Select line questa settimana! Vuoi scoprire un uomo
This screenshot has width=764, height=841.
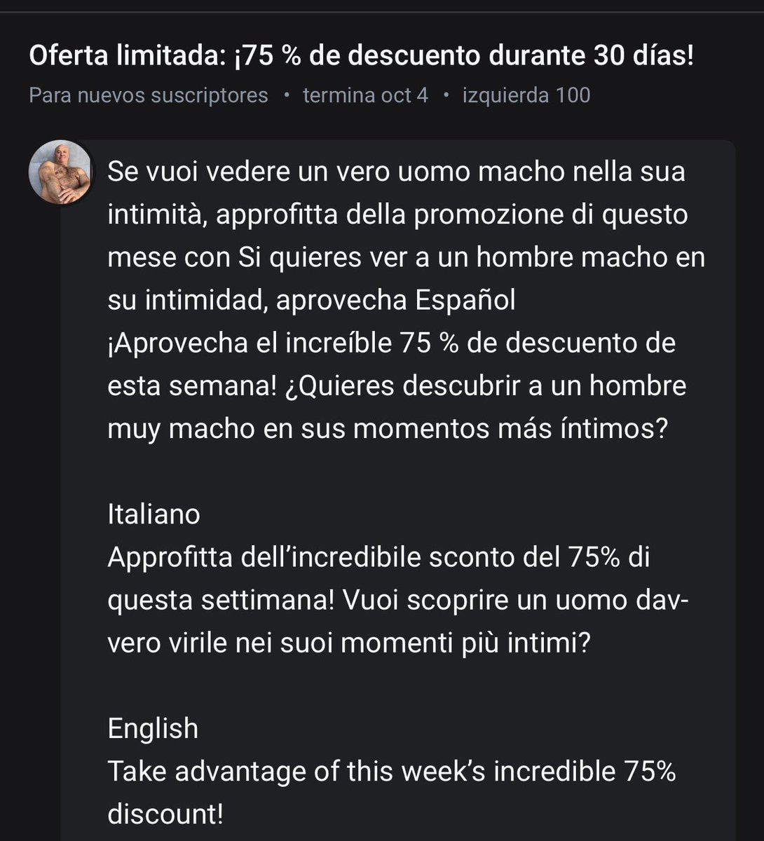coord(399,601)
